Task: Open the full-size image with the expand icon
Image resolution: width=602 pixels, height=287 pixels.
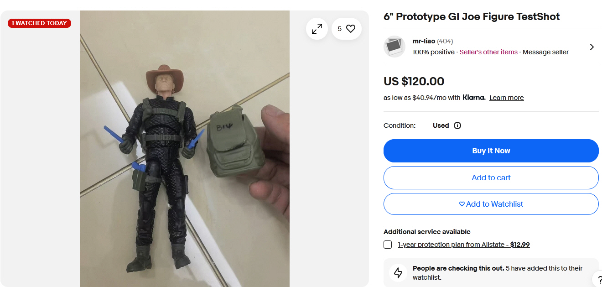Action: tap(317, 29)
